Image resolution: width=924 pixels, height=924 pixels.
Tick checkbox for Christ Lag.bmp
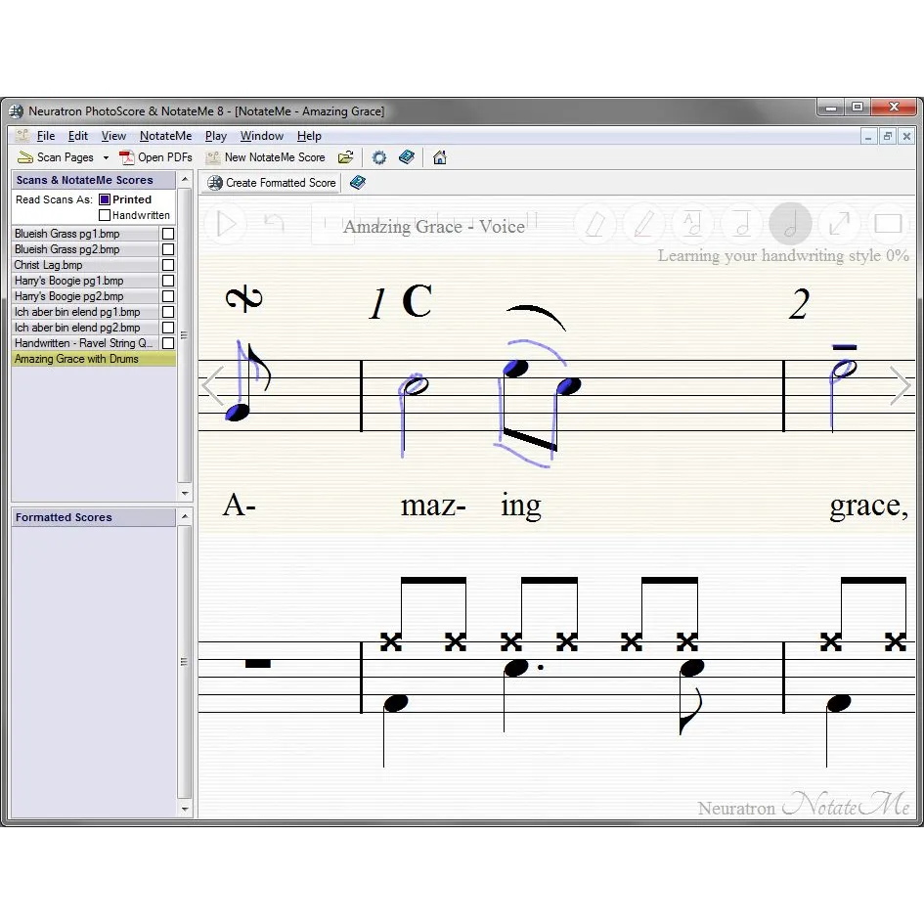pos(168,265)
